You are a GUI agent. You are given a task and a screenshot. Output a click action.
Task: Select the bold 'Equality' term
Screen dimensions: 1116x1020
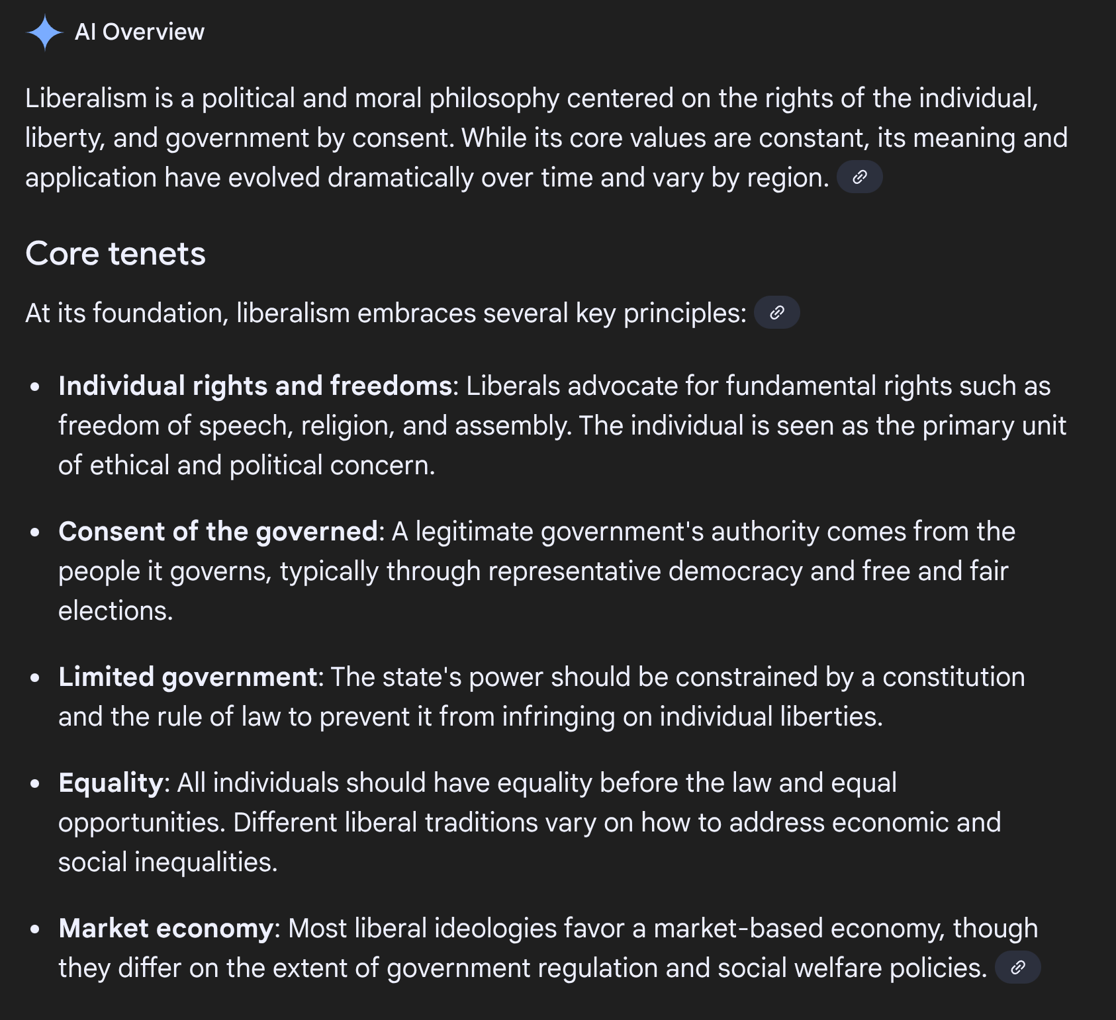[x=111, y=783]
